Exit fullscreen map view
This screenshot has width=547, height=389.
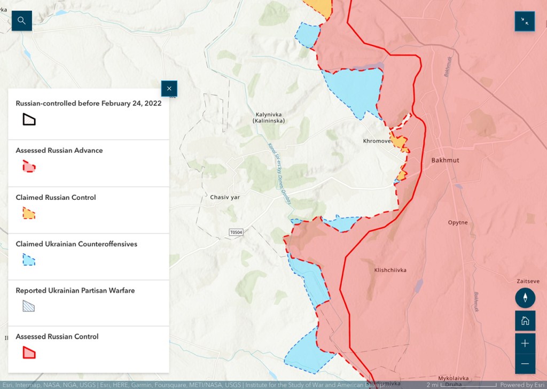click(x=525, y=21)
